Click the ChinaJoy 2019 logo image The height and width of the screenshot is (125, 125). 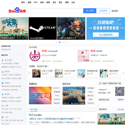point(35,56)
